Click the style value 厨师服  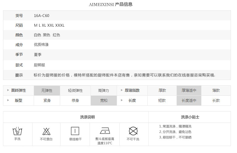(x=39, y=65)
